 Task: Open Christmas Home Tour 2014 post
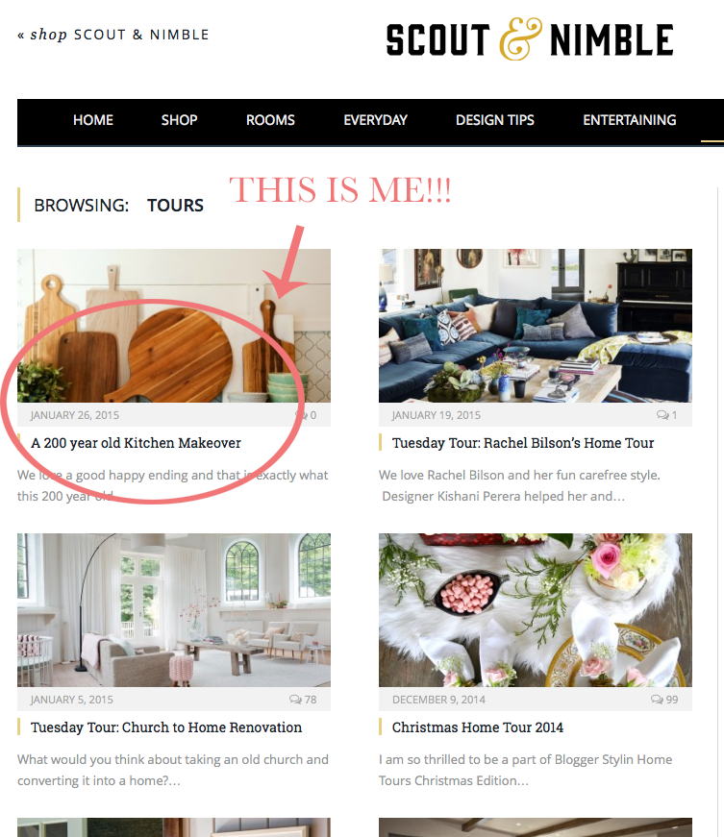tap(477, 727)
